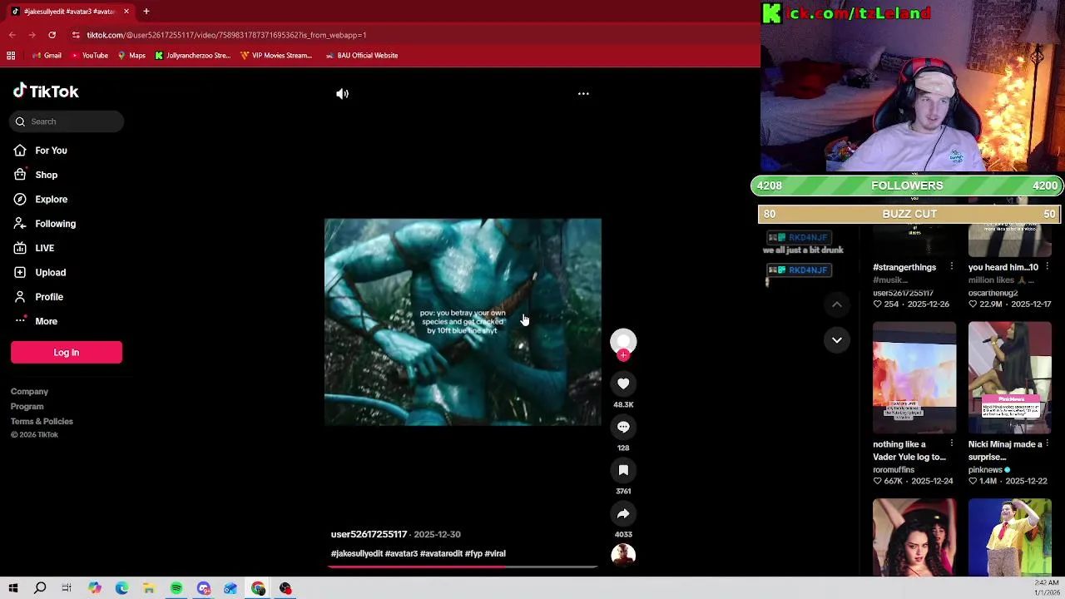Open the three-dot video options menu
The image size is (1065, 599).
tap(583, 94)
